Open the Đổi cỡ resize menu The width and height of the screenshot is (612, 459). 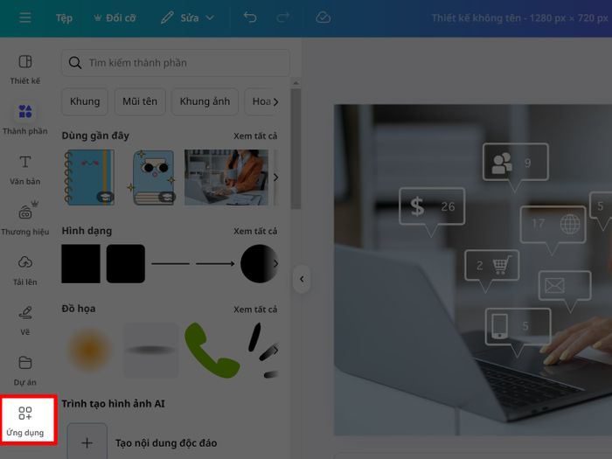[115, 17]
